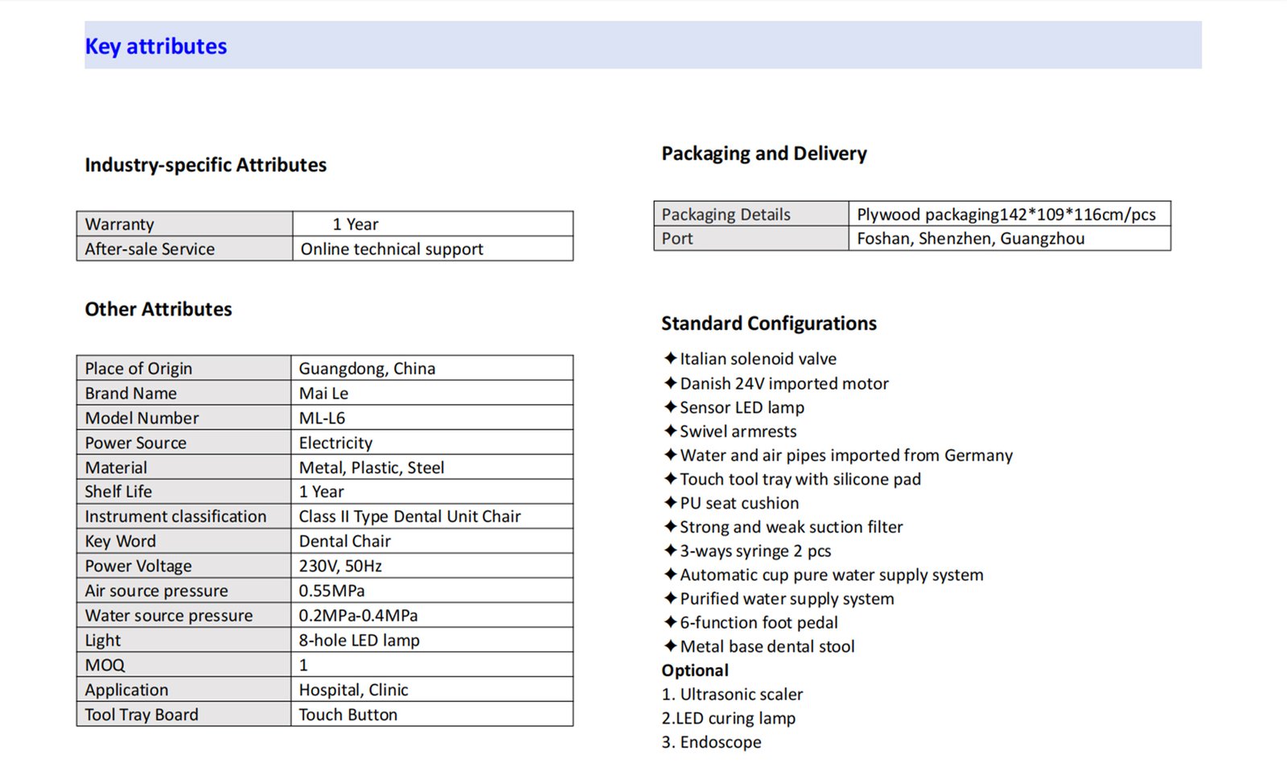The width and height of the screenshot is (1287, 767).
Task: Select the ML-L6 model number value
Action: click(322, 419)
